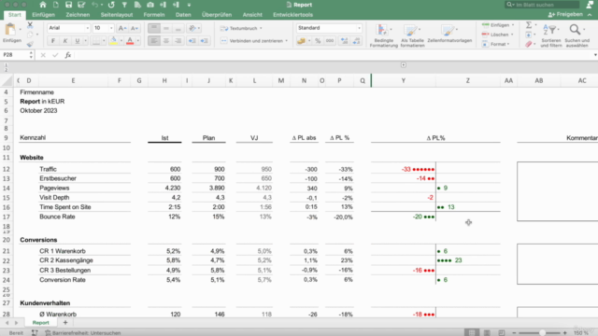Screen dimensions: 598x336
Task: Open Zellenformatvorlagen
Action: [449, 34]
